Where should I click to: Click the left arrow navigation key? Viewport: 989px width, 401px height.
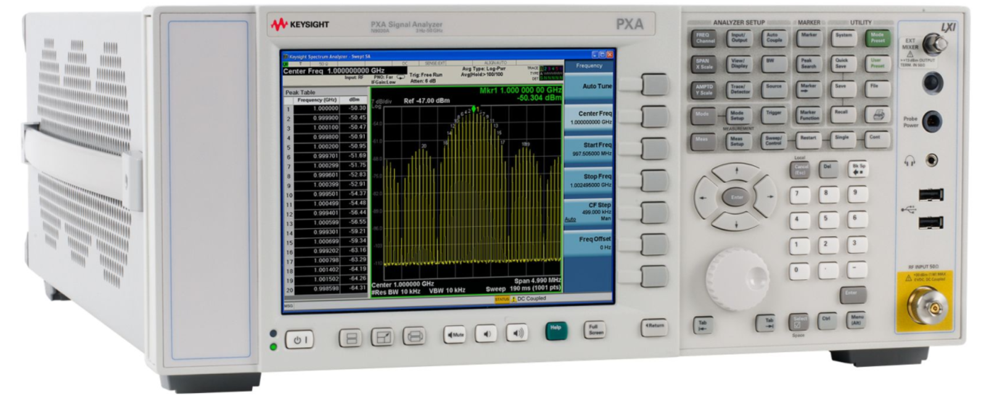(x=704, y=197)
